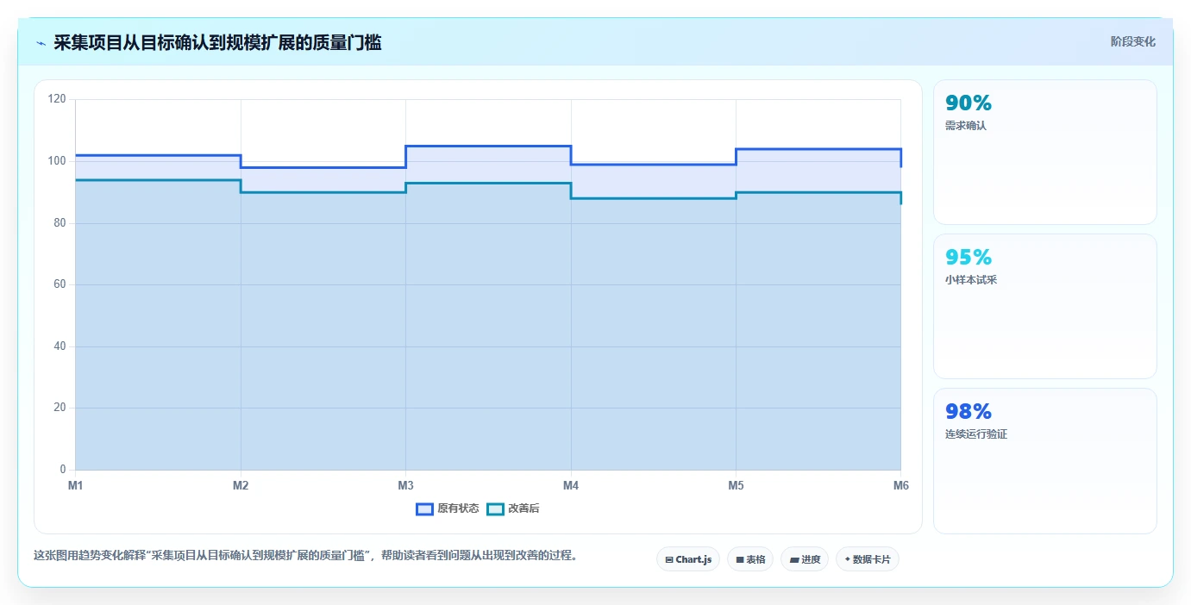Click the 表格 tag chip

pos(750,559)
